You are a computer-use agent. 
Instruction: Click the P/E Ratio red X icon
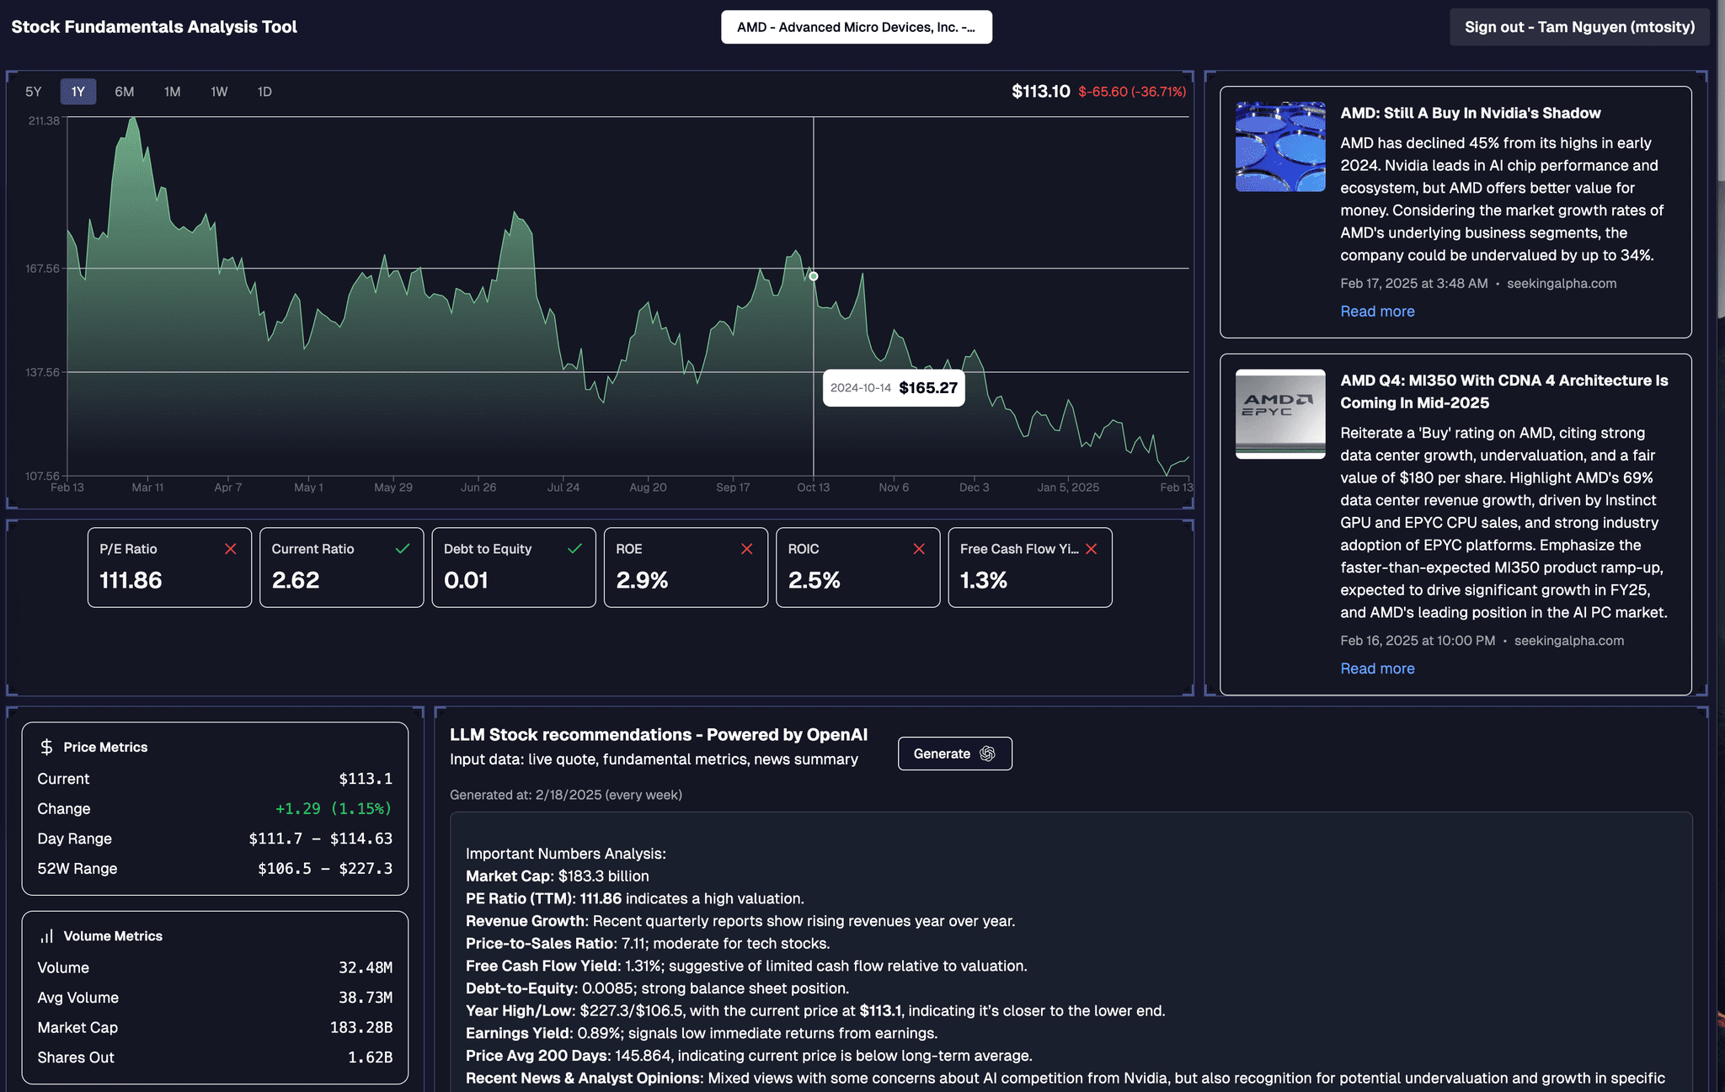coord(231,549)
